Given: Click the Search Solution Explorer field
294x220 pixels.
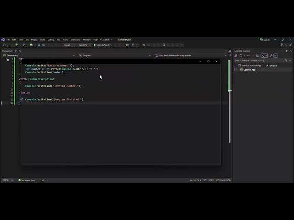Looking at the screenshot, I should (x=259, y=60).
